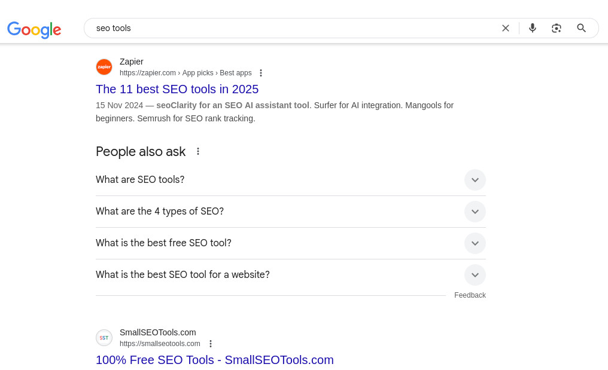Screen dimensions: 608x370
Task: Click the Google logo
Action: (x=34, y=30)
